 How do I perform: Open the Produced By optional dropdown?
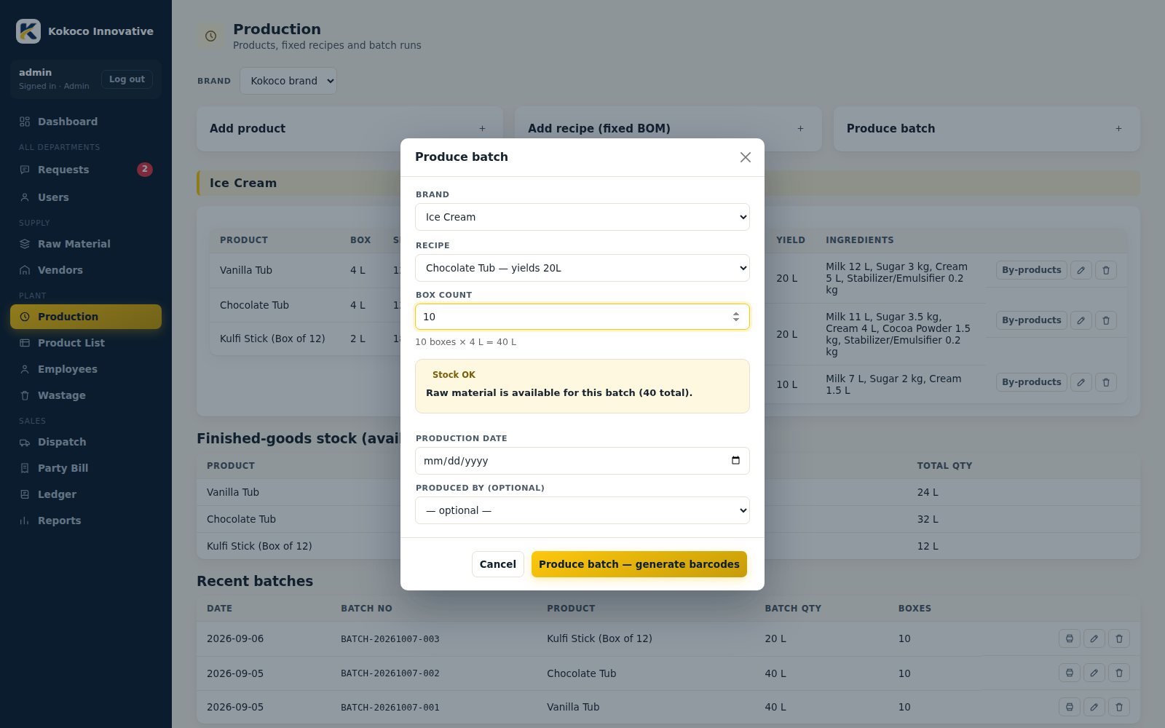tap(582, 510)
